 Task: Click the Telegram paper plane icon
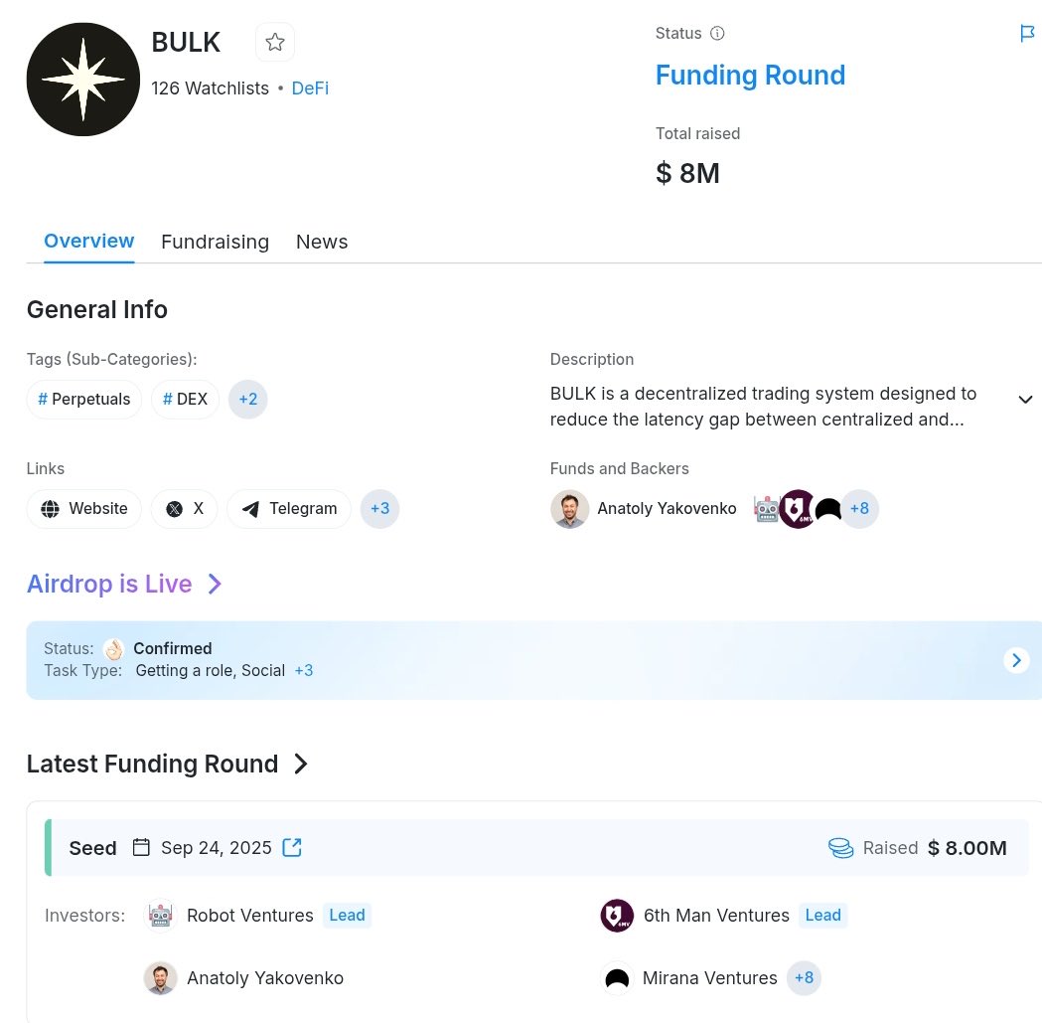click(250, 509)
